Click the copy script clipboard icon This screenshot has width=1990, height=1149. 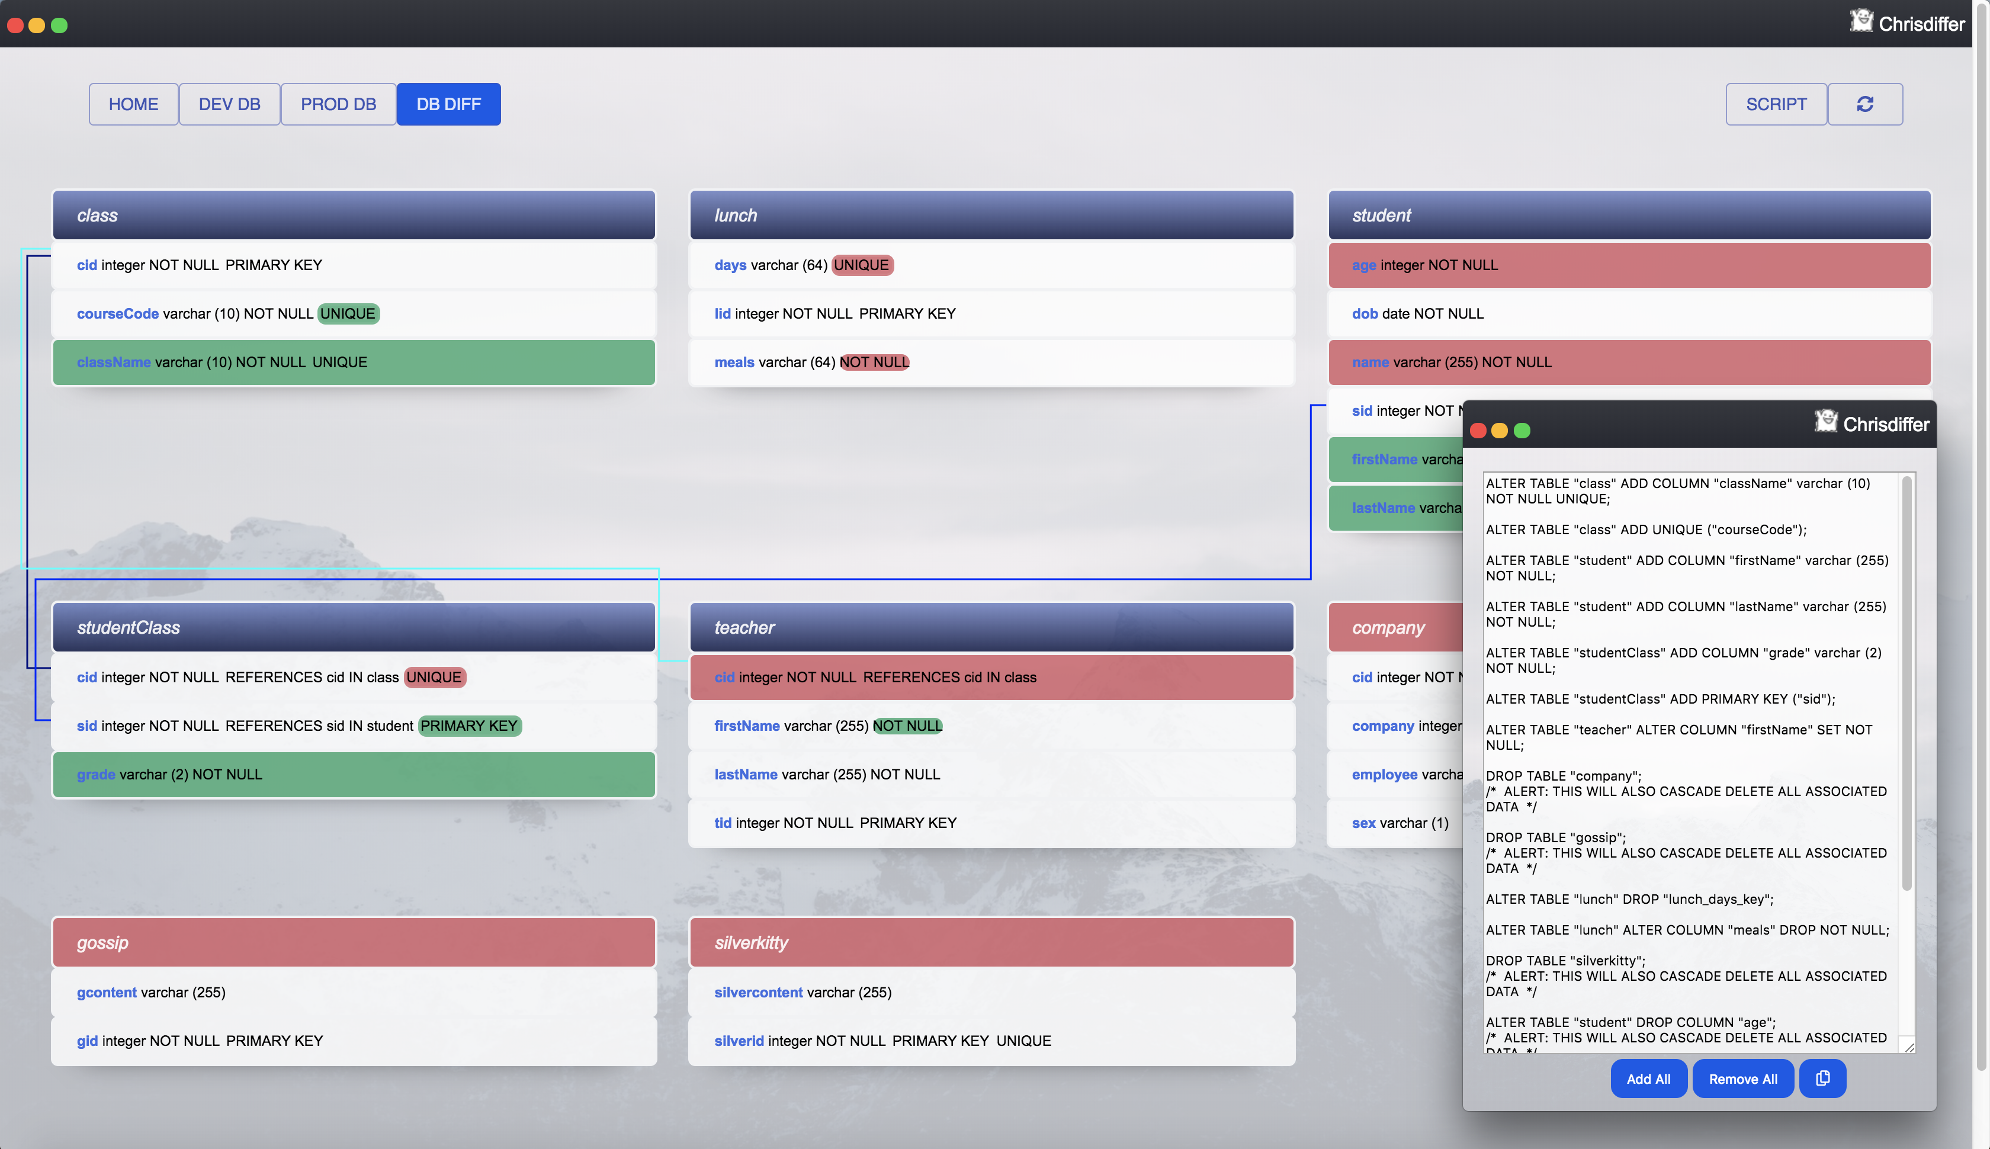[x=1822, y=1078]
